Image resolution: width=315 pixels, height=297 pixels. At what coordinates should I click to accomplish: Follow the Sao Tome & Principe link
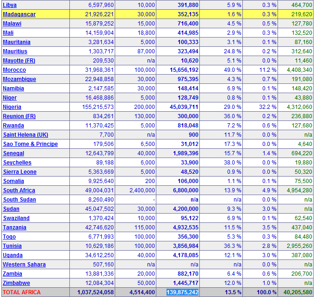click(31, 144)
